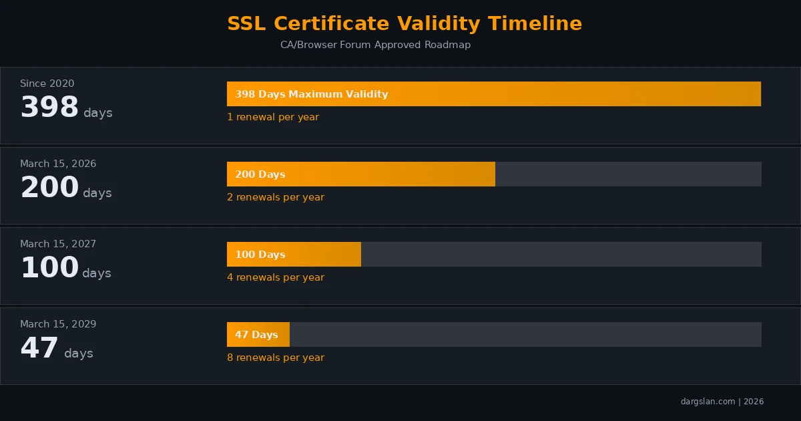801x421 pixels.
Task: Select the CA/Browser Forum Approved Roadmap subtitle
Action: 376,45
